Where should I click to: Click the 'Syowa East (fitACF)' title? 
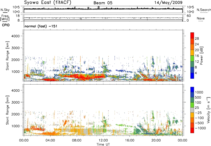click(x=47, y=2)
